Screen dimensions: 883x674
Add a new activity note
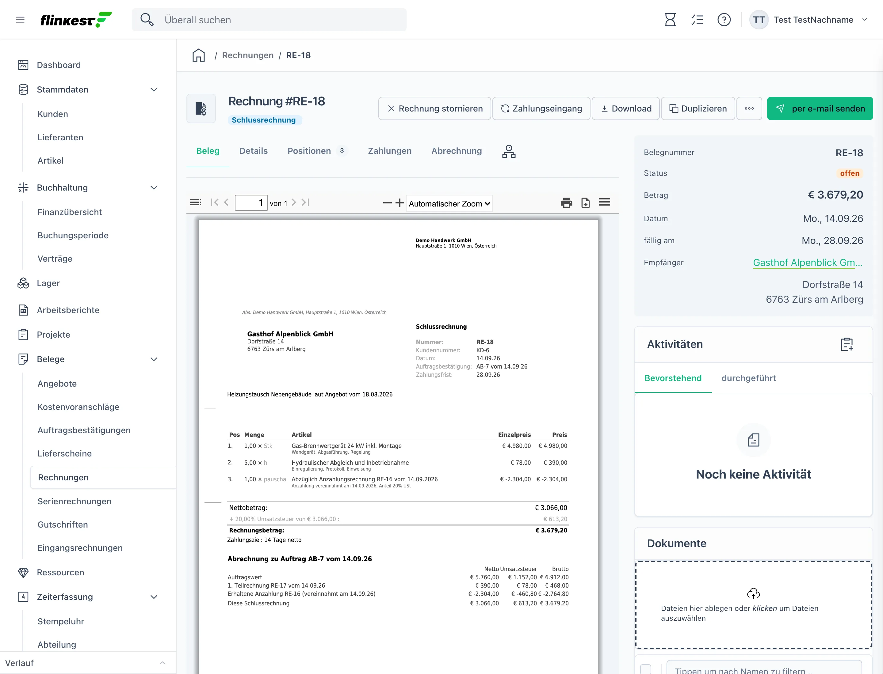847,344
